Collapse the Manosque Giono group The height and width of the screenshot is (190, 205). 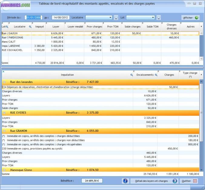point(4,170)
